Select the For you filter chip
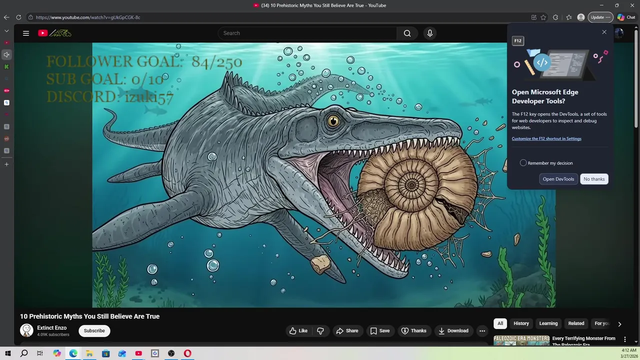Image resolution: width=640 pixels, height=360 pixels. (x=602, y=323)
